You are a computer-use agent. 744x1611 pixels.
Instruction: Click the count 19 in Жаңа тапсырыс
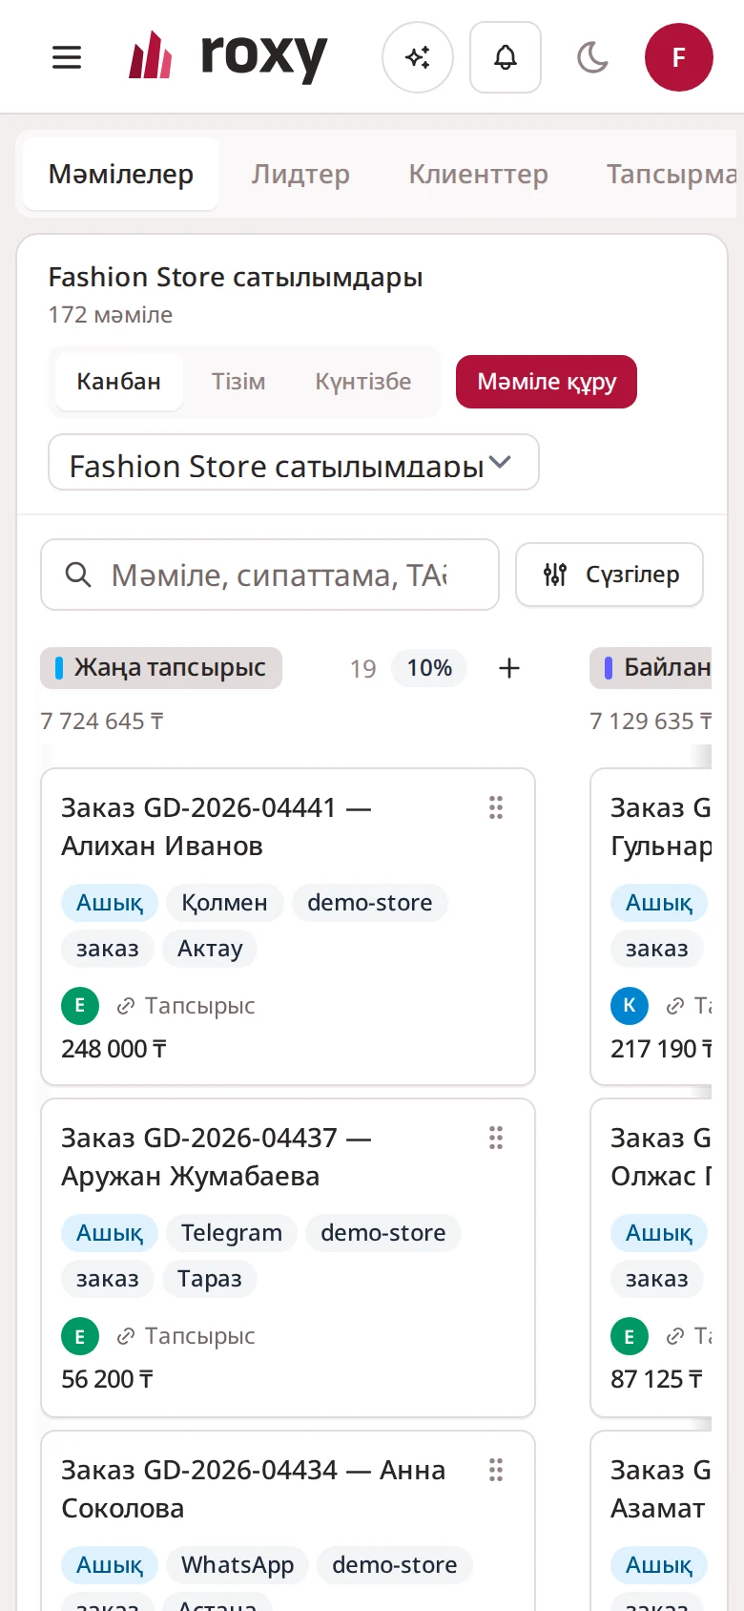pyautogui.click(x=362, y=668)
